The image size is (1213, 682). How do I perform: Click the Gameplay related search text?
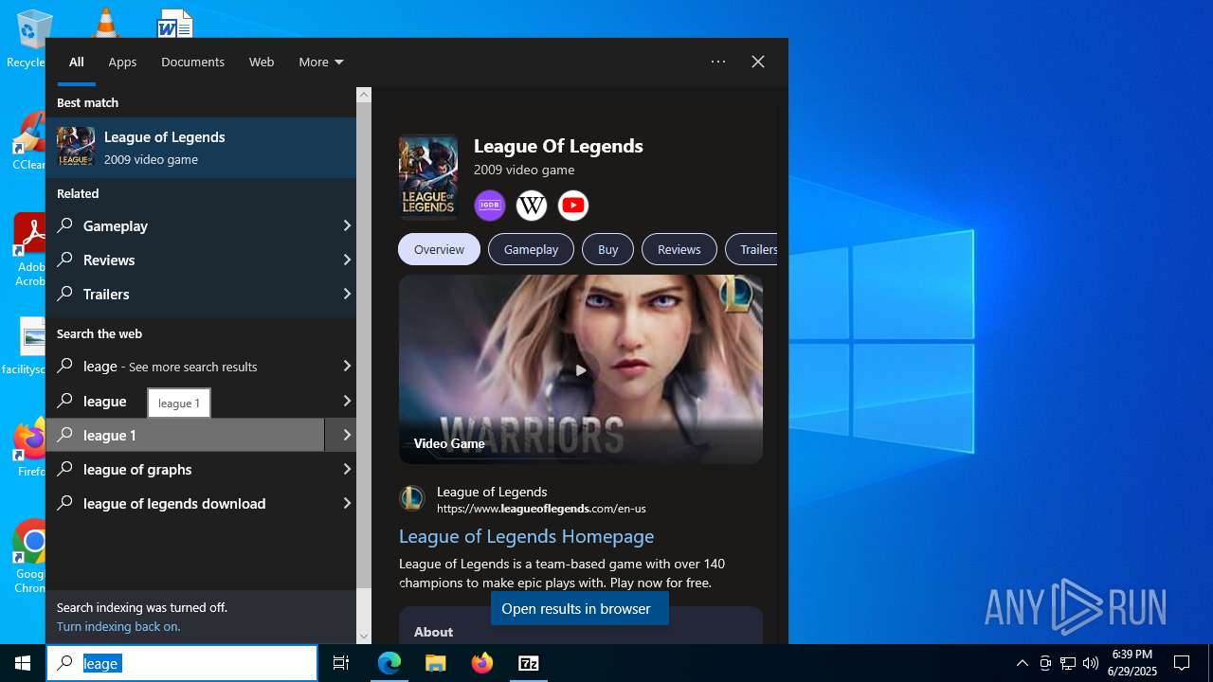(x=116, y=225)
